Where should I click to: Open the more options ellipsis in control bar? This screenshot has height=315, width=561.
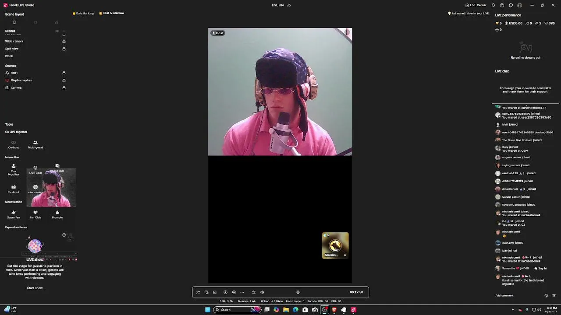[x=242, y=292]
